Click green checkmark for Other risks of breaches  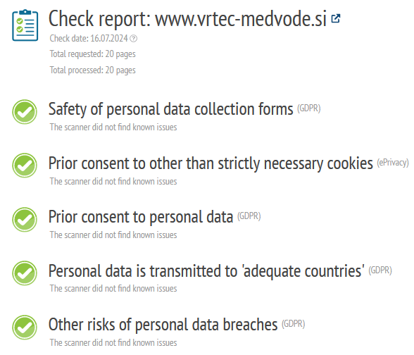(x=25, y=328)
